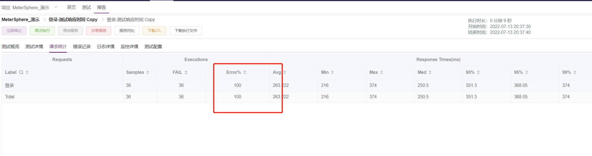The width and height of the screenshot is (592, 156).
Task: Sort table by Label column arrows
Action: (27, 72)
